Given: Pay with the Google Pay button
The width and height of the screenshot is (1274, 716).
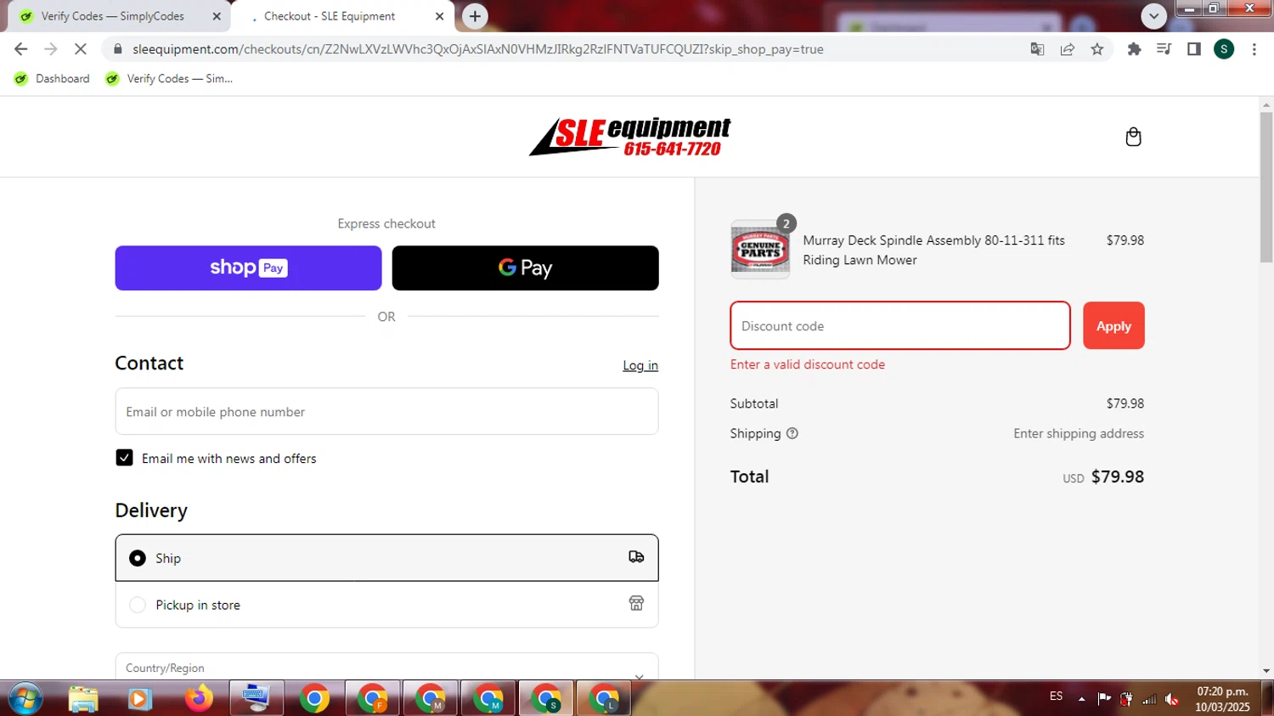Looking at the screenshot, I should tap(525, 268).
